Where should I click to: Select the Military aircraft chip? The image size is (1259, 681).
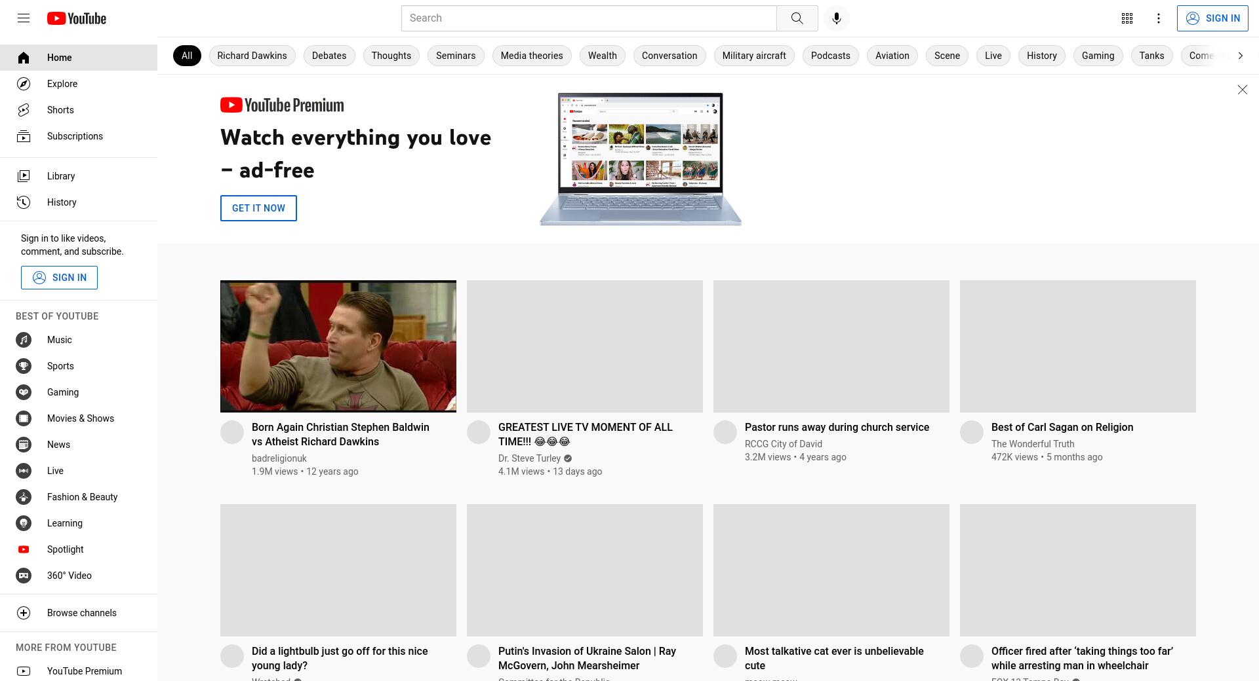pos(754,56)
